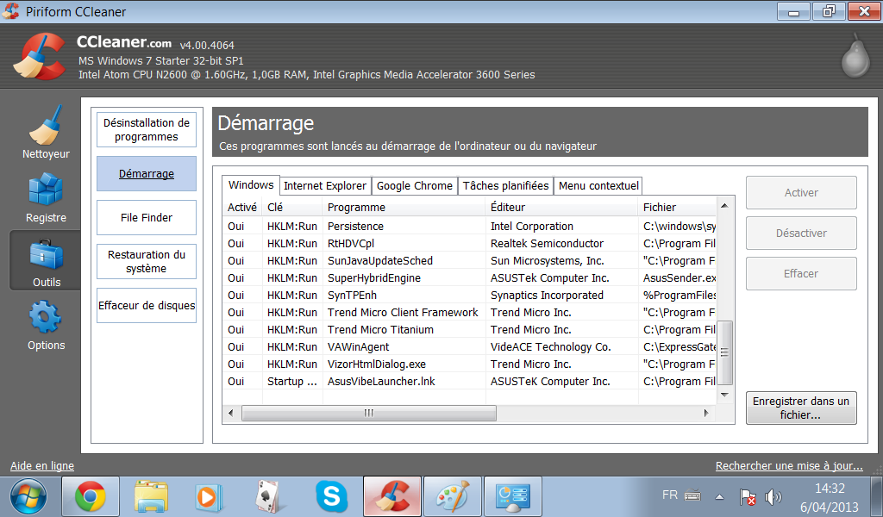Screen dimensions: 883x517
Task: Click the Effacer button
Action: click(801, 274)
